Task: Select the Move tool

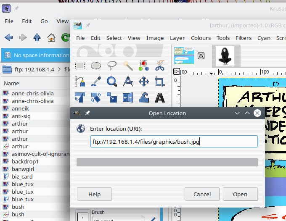Action: tap(144, 82)
